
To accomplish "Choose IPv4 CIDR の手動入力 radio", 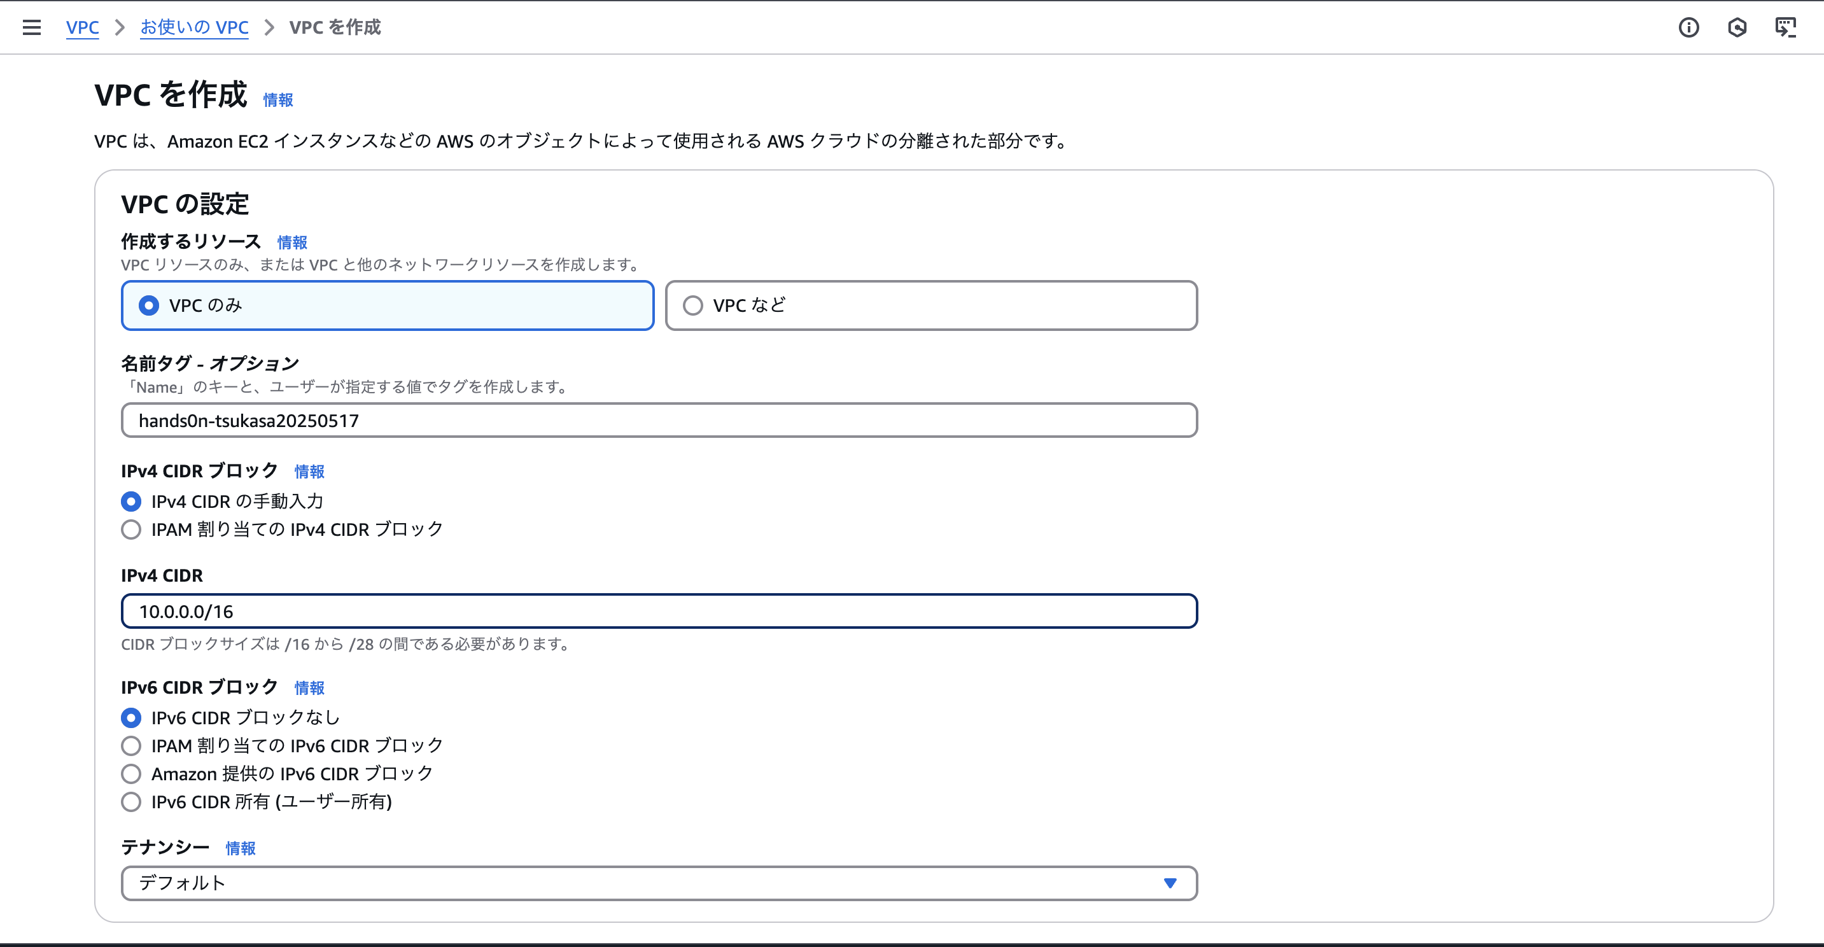I will point(131,502).
